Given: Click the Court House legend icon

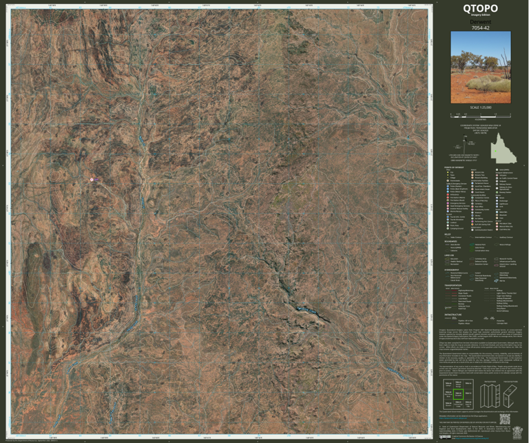Looking at the screenshot, I should tap(473, 192).
